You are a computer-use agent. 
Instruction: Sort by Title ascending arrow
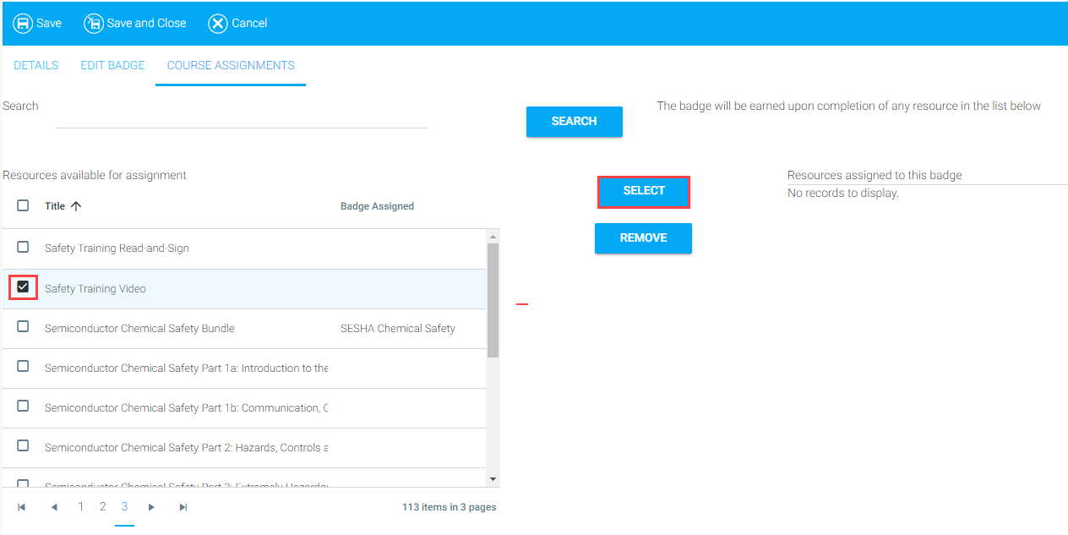point(76,206)
